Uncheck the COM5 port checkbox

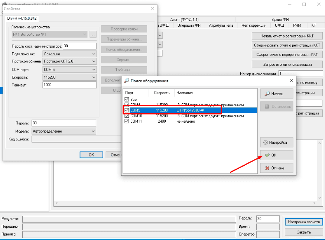point(127,110)
